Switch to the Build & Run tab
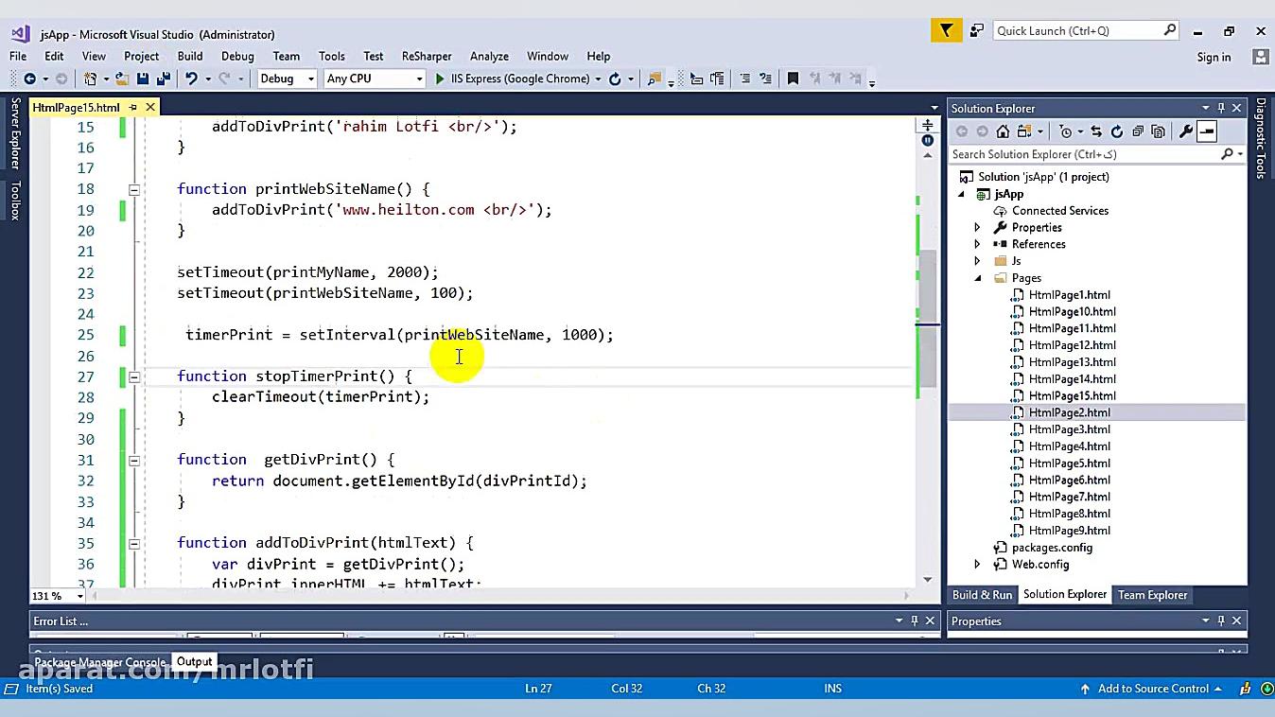1275x717 pixels. click(x=982, y=595)
